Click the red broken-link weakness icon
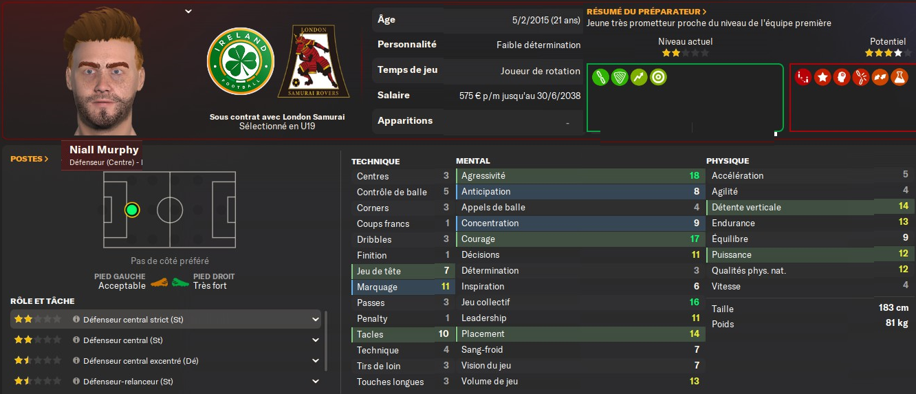916x394 pixels. click(860, 77)
